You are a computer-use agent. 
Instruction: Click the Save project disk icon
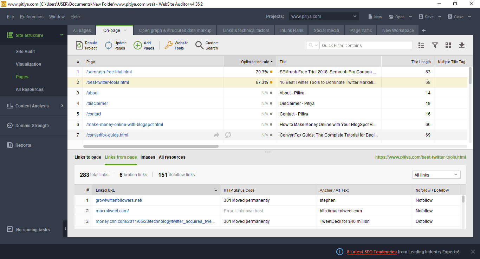pos(421,17)
